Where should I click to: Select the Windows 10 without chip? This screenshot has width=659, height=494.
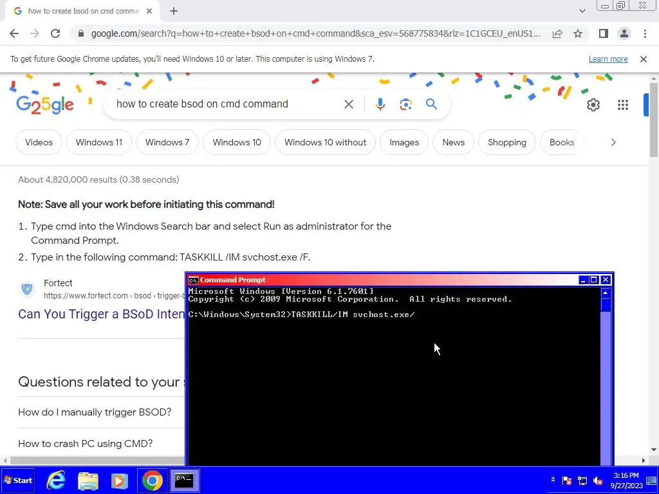[325, 142]
